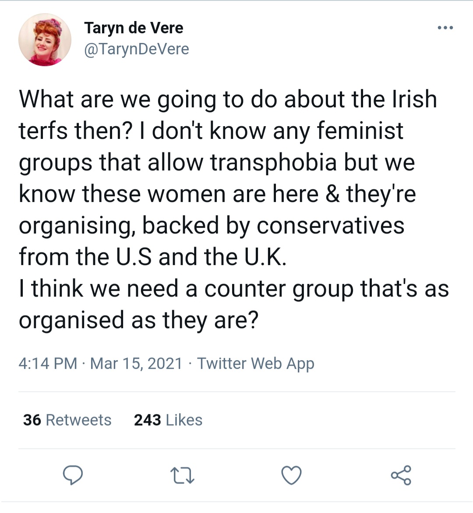Click the reply speech bubble icon
Viewport: 473px width, 513px height.
pos(73,475)
